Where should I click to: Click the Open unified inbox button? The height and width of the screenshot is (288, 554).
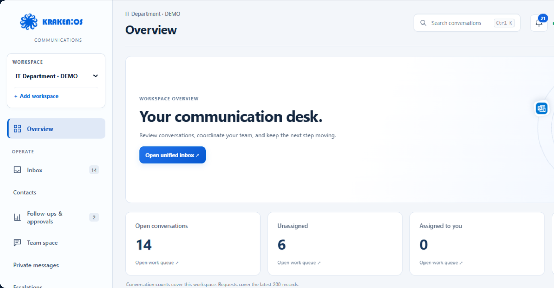(x=172, y=155)
